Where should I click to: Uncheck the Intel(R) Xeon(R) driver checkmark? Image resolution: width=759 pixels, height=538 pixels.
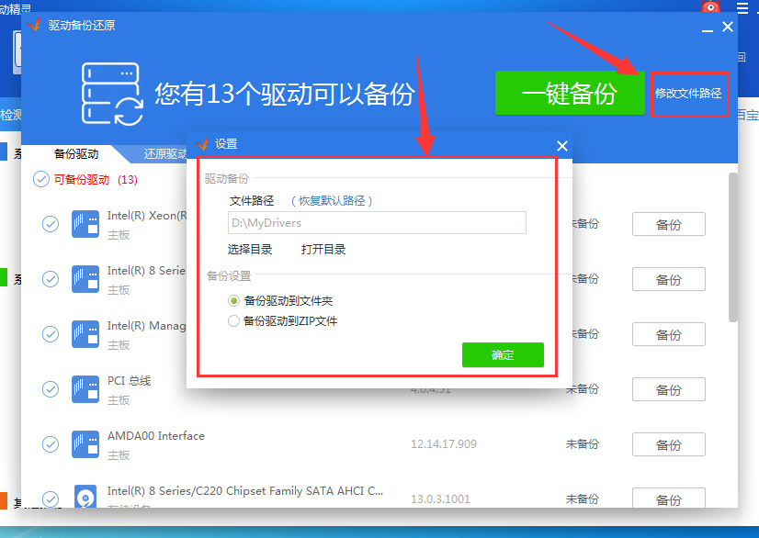(51, 224)
